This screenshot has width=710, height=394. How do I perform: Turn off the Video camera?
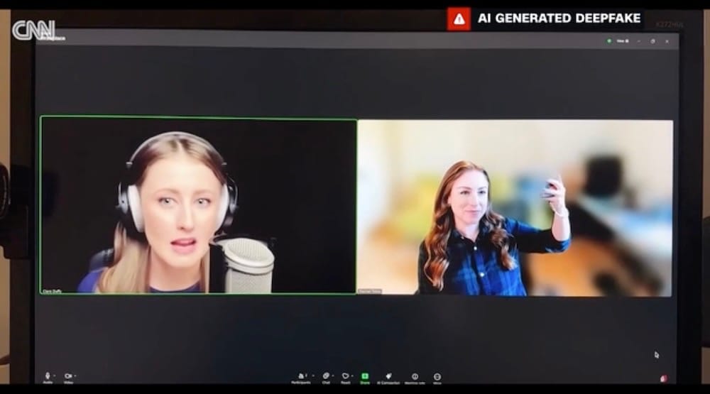point(67,375)
